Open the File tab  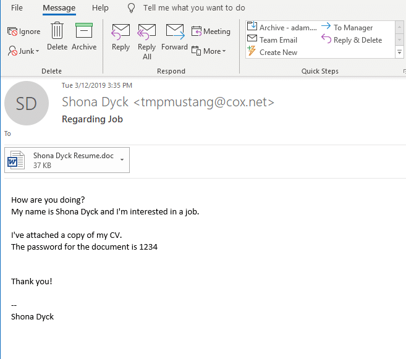tap(17, 8)
